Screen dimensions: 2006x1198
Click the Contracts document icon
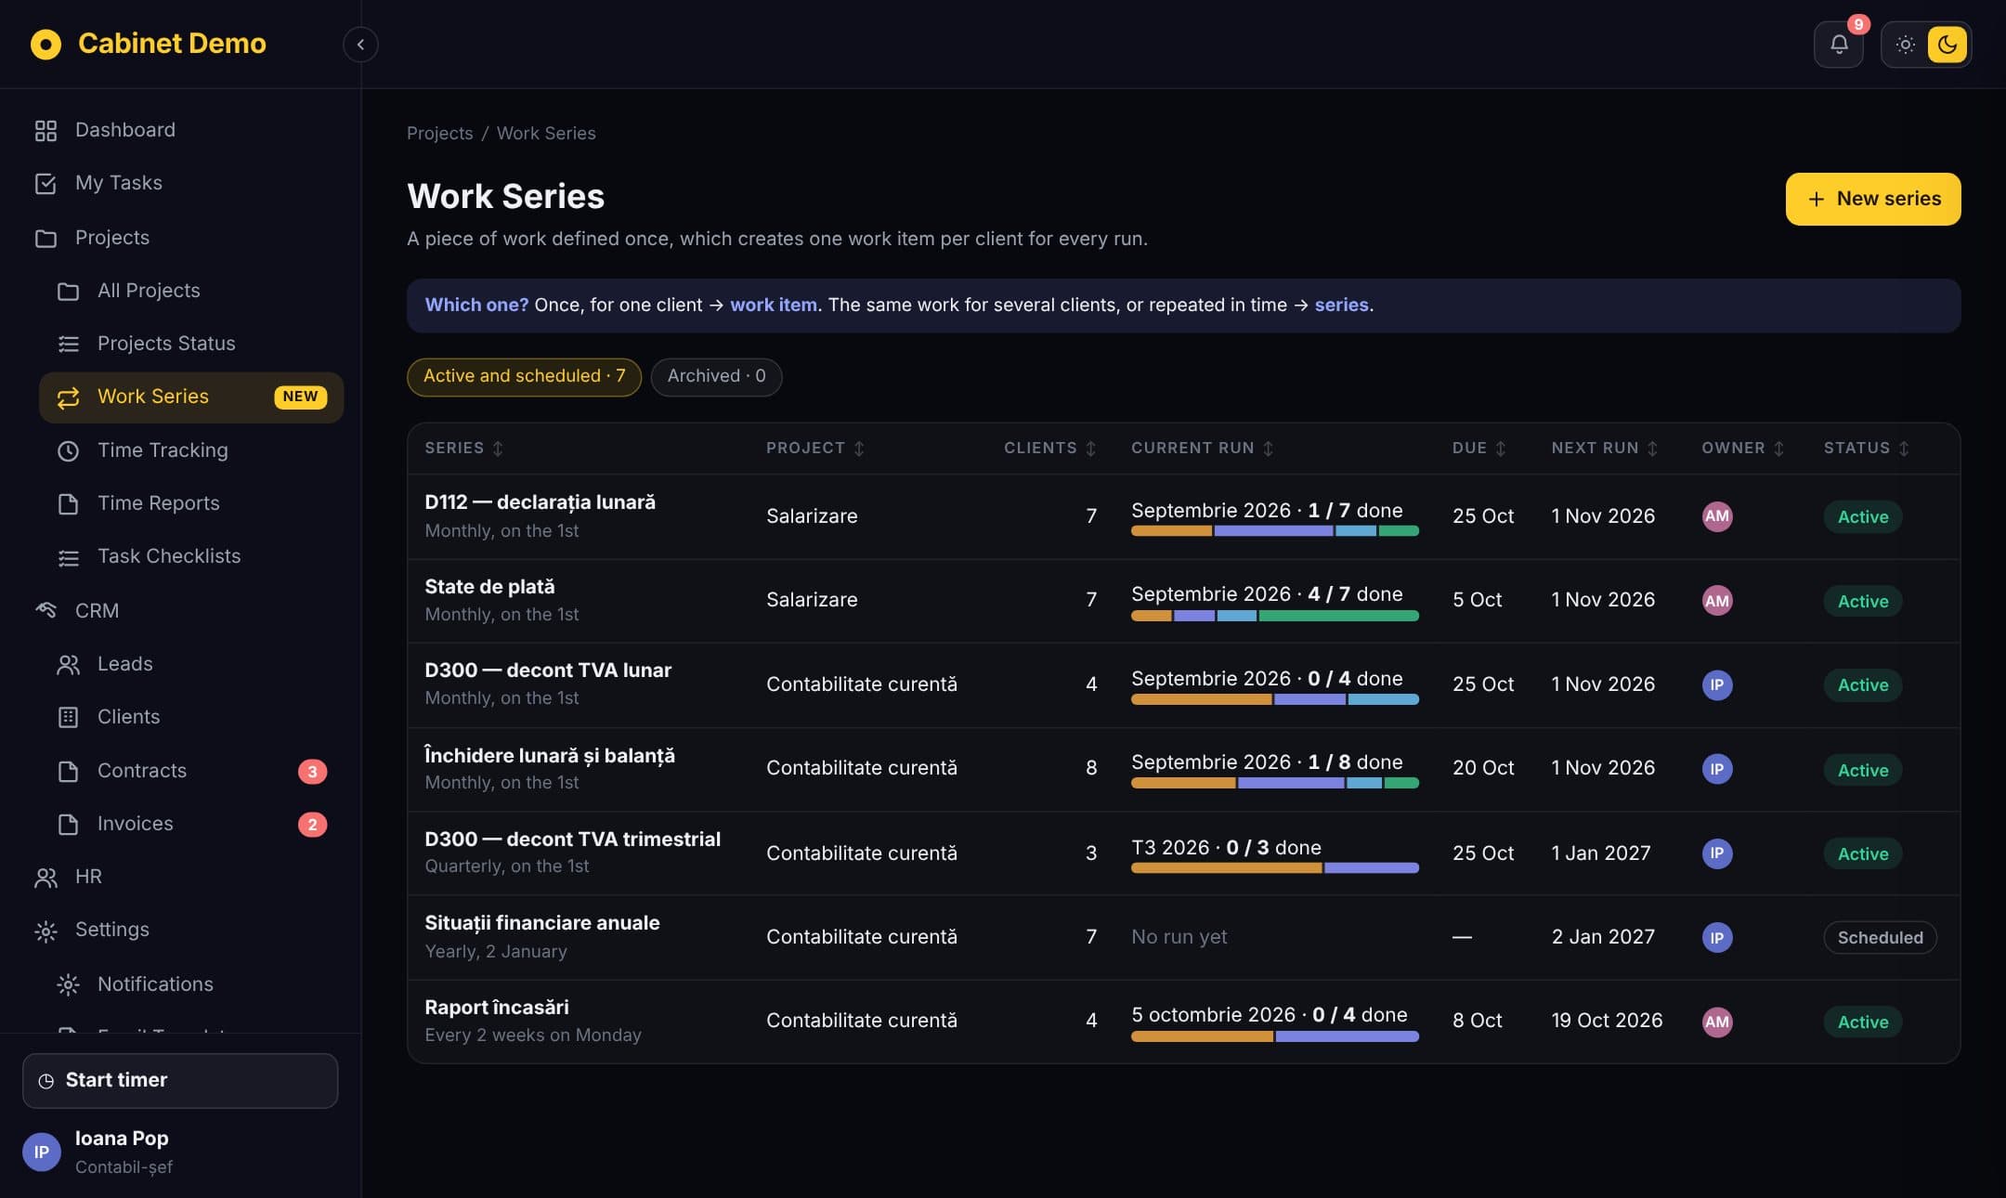[x=68, y=772]
